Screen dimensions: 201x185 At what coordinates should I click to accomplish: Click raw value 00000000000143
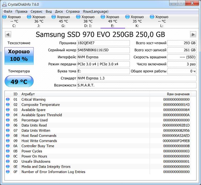point(176,105)
